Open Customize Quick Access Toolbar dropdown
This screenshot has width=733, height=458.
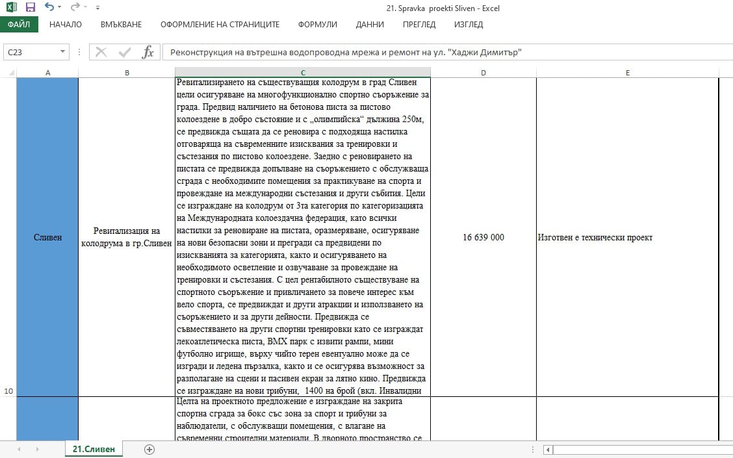click(97, 8)
